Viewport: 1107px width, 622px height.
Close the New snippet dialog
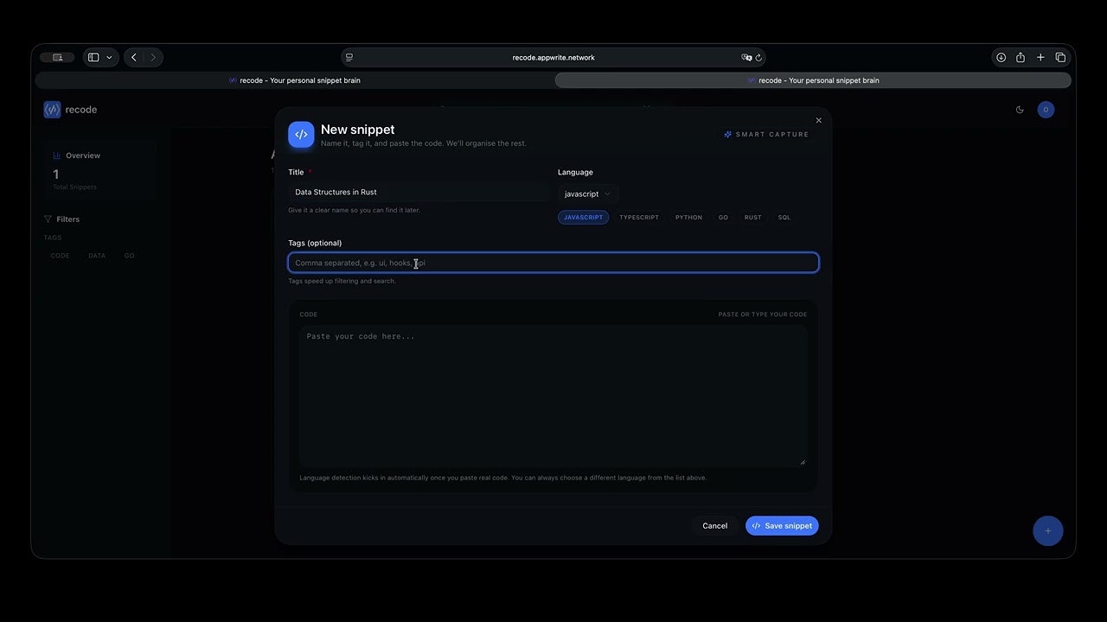point(819,120)
